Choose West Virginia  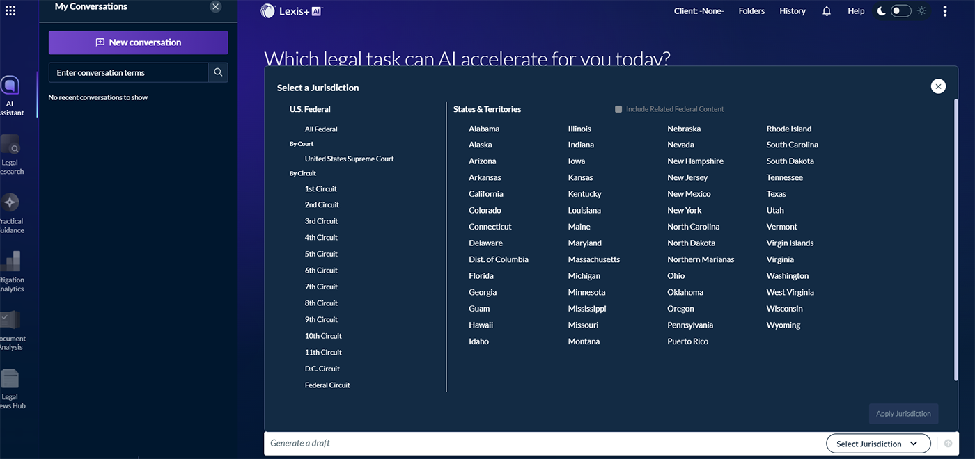tap(790, 293)
